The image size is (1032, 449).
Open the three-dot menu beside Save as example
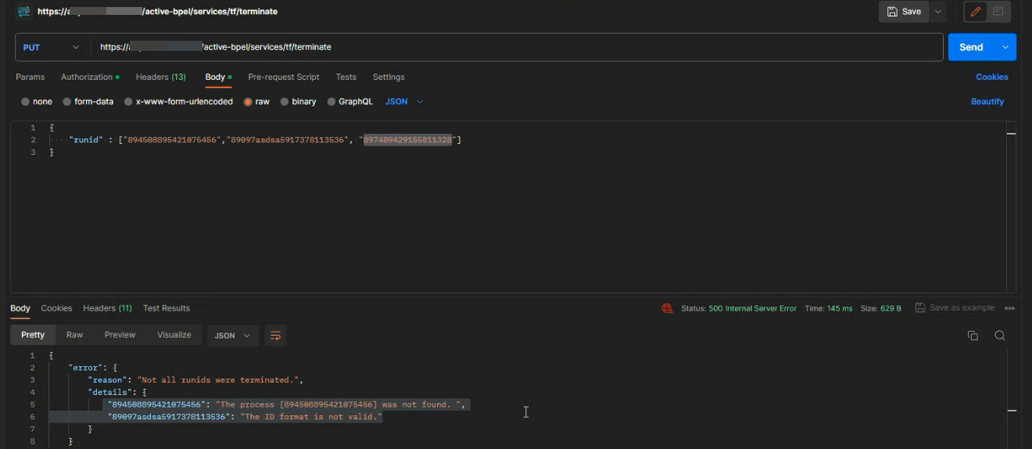click(1009, 308)
